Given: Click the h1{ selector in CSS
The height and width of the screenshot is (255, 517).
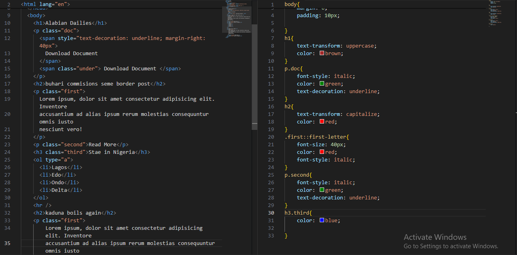Looking at the screenshot, I should [x=289, y=38].
